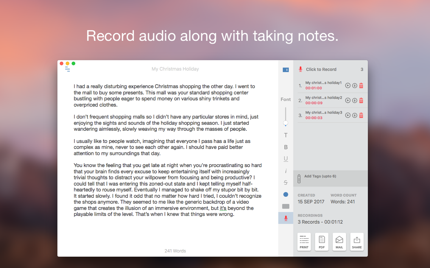Apply strikethrough formatting
The height and width of the screenshot is (268, 430).
pyautogui.click(x=286, y=183)
